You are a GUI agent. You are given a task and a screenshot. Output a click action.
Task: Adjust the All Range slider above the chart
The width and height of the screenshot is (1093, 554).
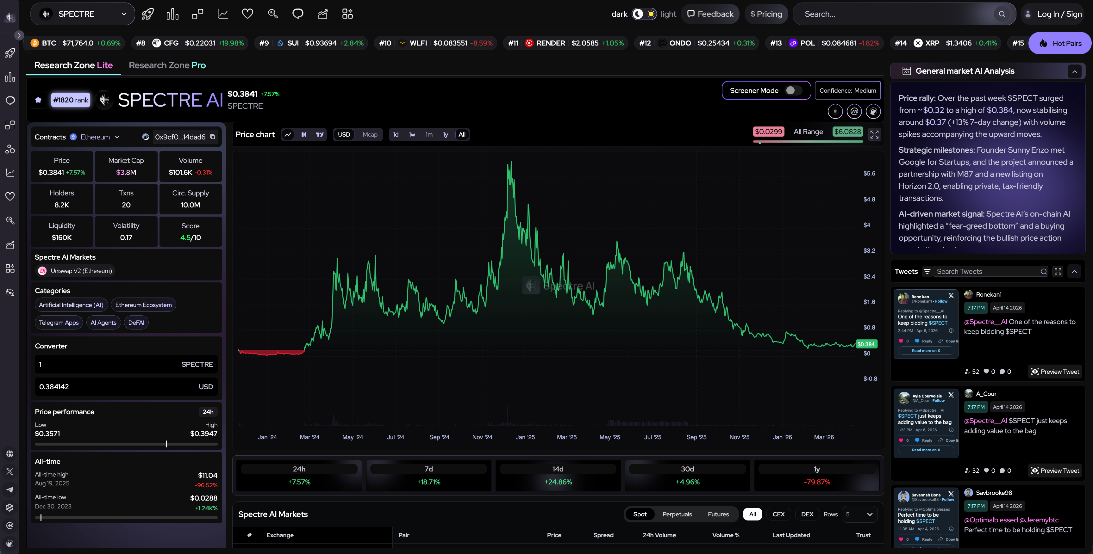[808, 142]
